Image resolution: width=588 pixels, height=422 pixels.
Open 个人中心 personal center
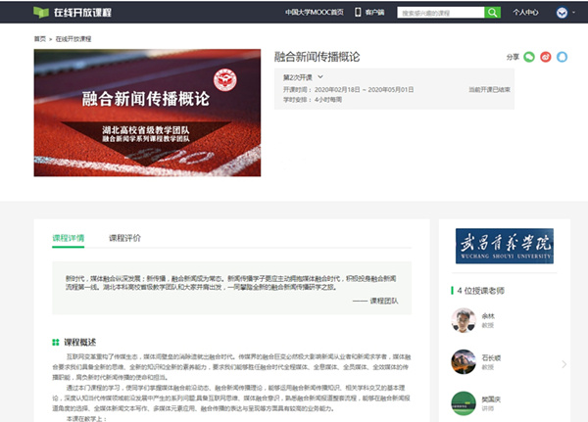[525, 13]
